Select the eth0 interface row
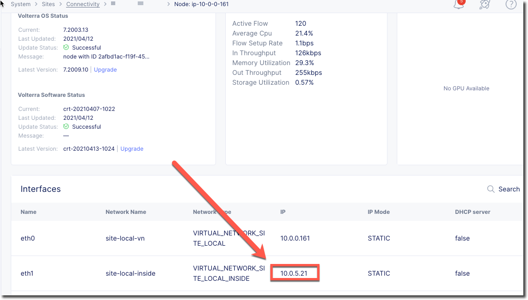 click(x=28, y=238)
